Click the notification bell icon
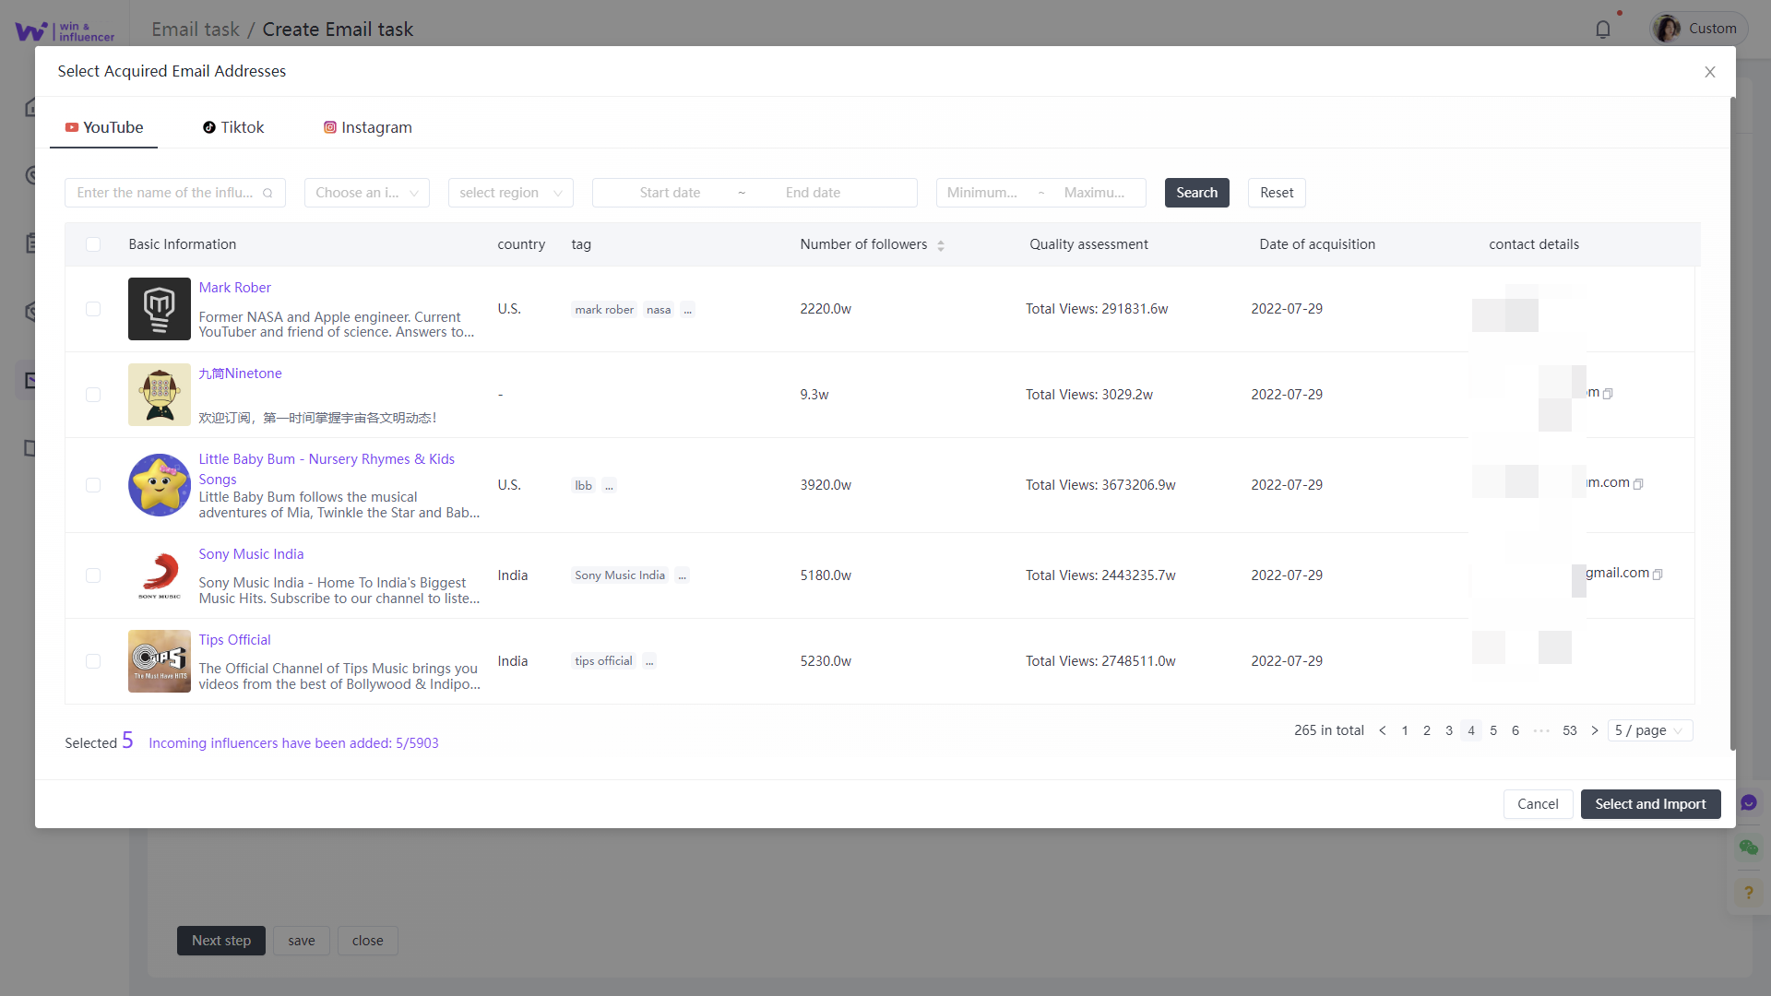The image size is (1771, 996). pos(1603,30)
